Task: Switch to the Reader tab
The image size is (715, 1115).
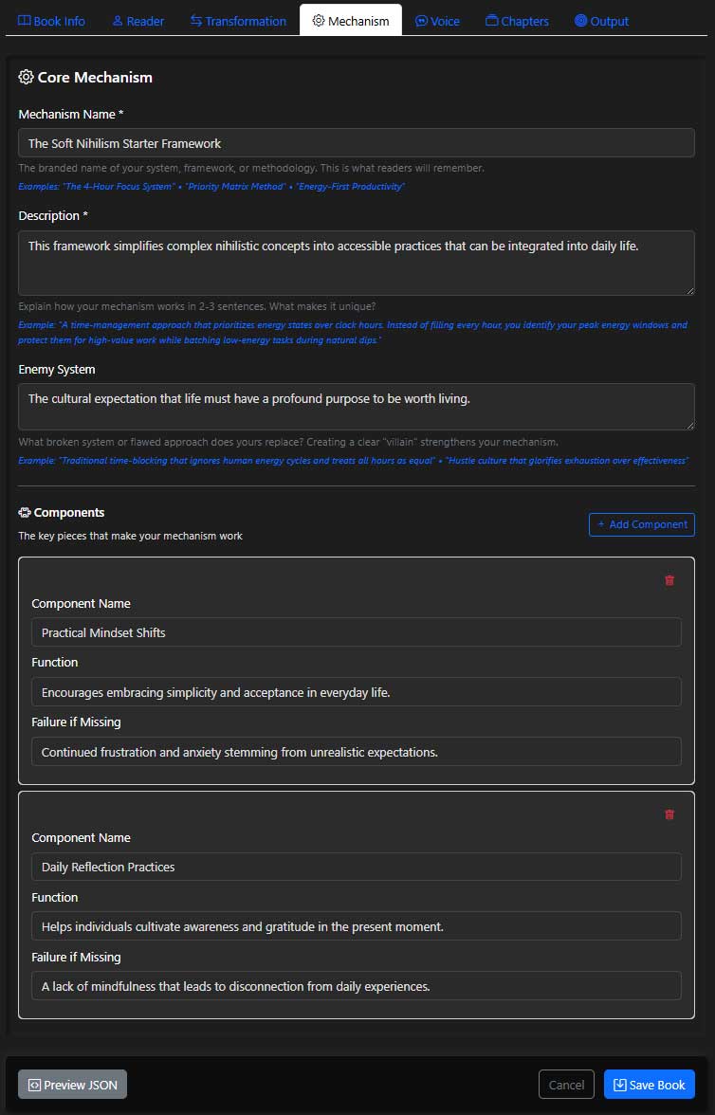Action: [x=138, y=21]
